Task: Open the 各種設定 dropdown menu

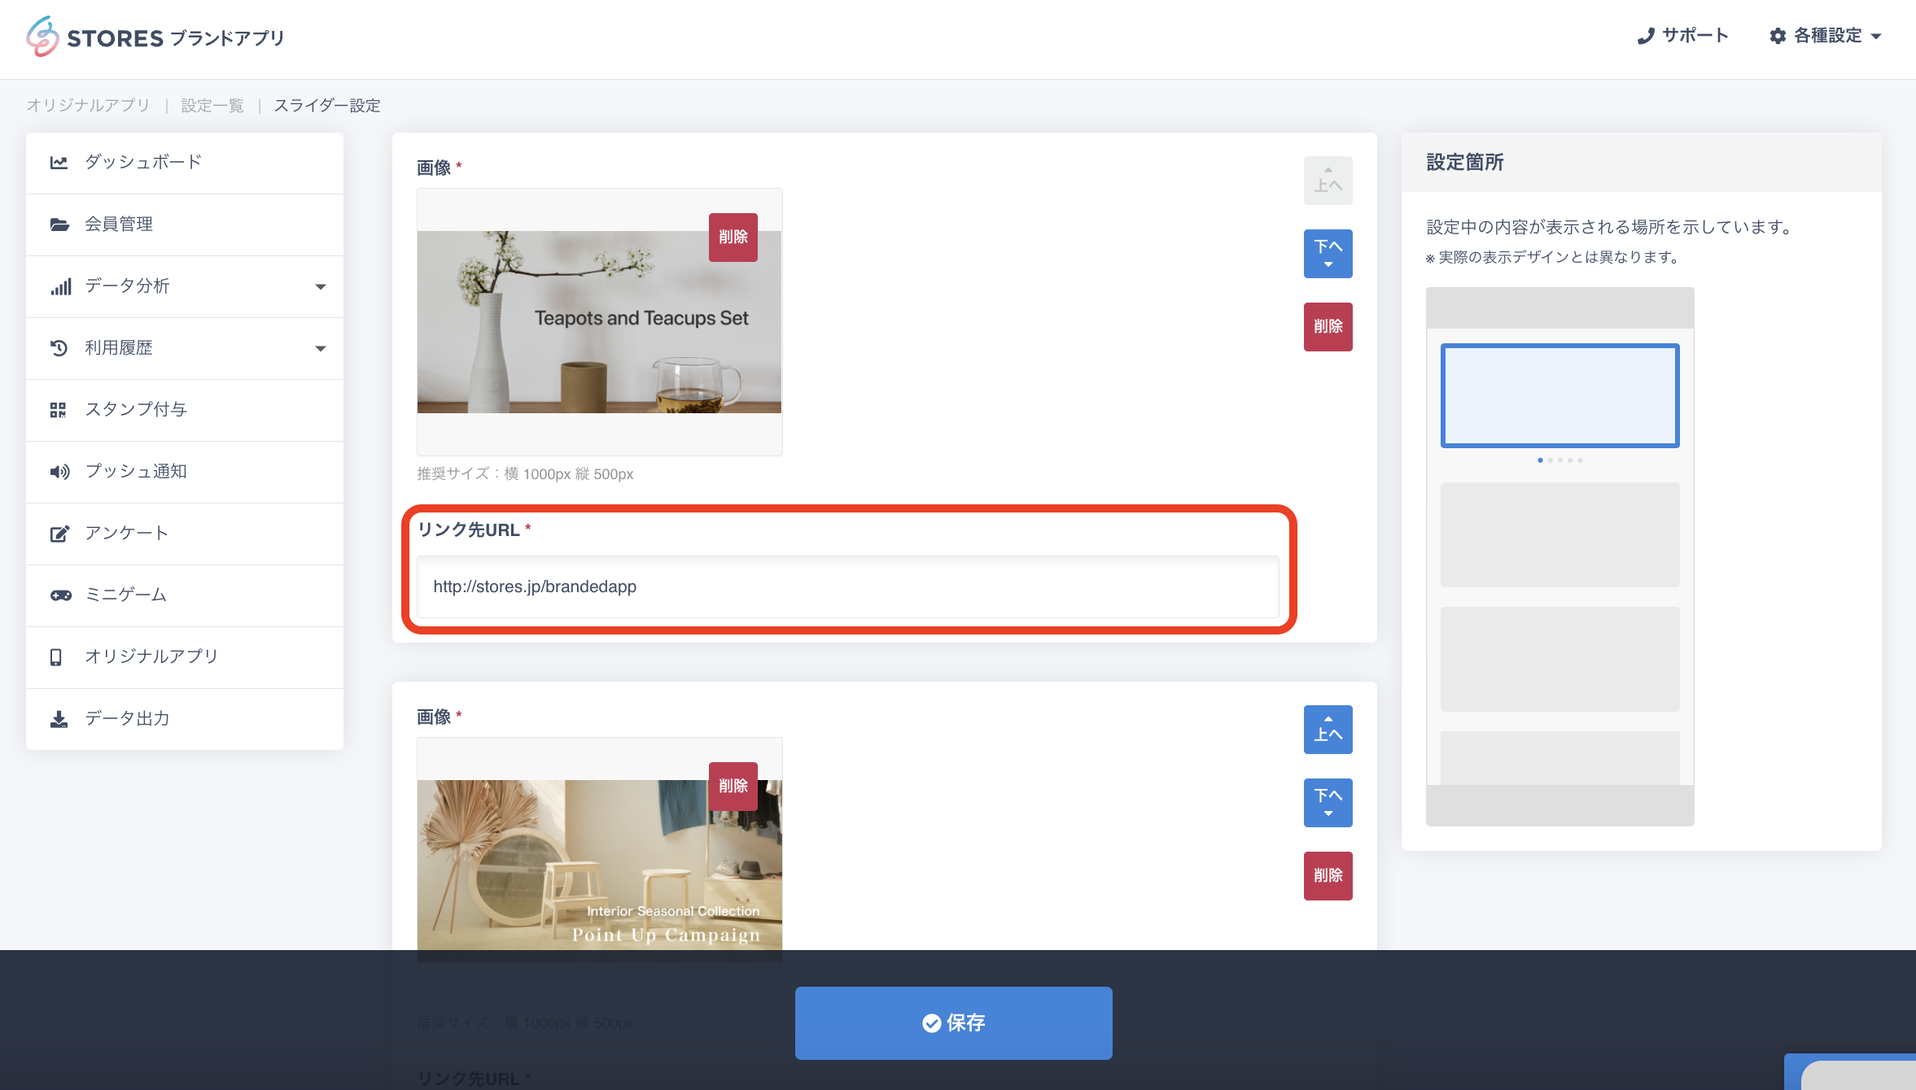Action: point(1826,36)
